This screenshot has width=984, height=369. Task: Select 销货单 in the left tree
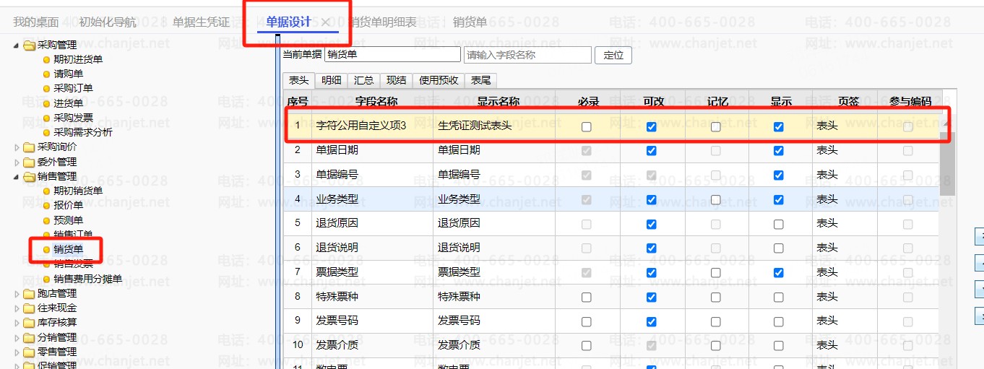(x=68, y=249)
